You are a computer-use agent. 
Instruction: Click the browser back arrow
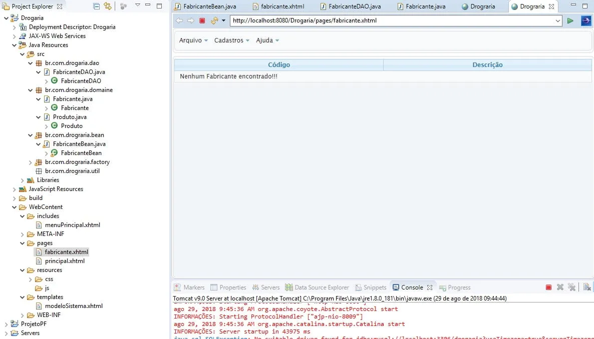tap(180, 20)
